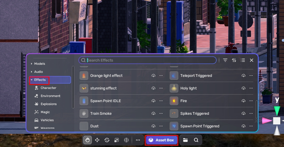The image size is (284, 147).
Task: Open more options for Holy light
Action: [x=251, y=88]
